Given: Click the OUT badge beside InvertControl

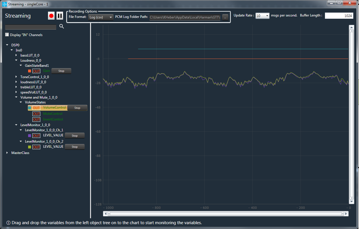Looking at the screenshot, I should tap(36, 119).
